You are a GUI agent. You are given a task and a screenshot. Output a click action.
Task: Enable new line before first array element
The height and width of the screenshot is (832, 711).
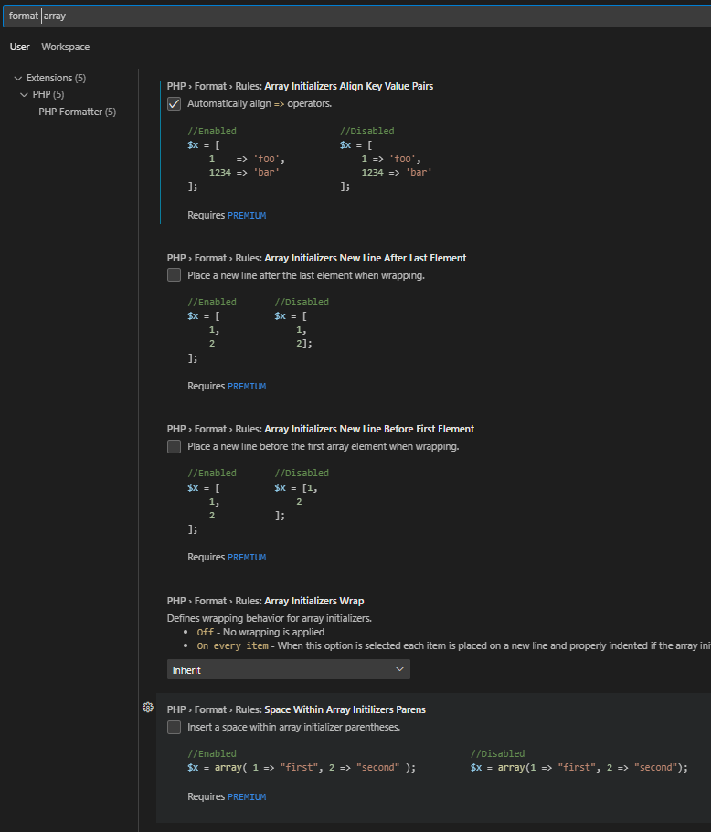174,447
